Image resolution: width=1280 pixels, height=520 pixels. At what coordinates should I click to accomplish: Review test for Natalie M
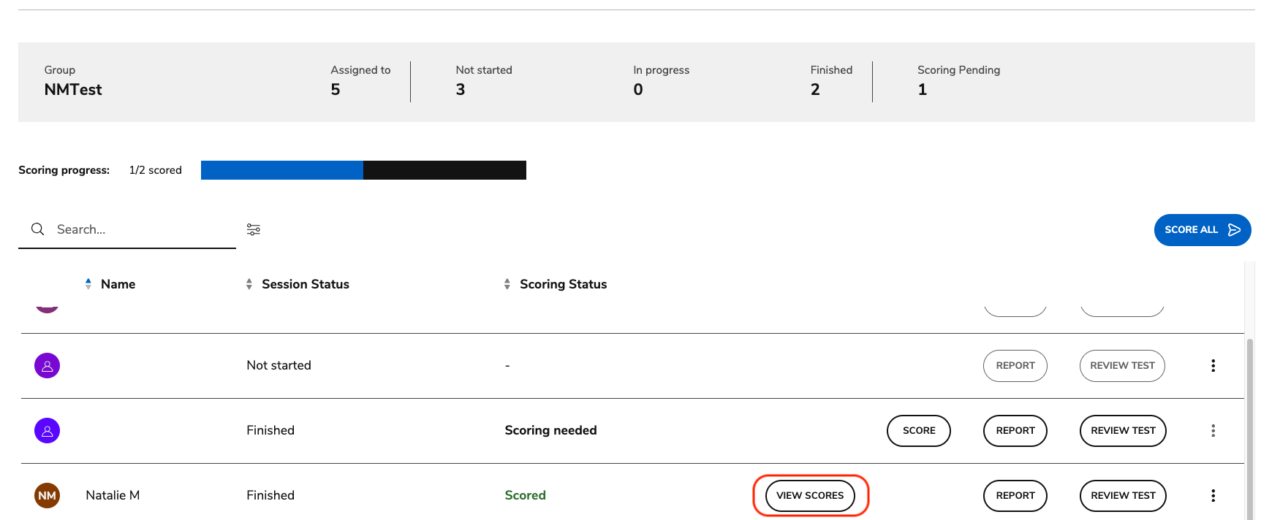(1122, 495)
